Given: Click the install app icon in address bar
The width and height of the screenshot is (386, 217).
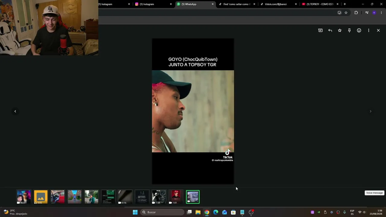Looking at the screenshot, I should pos(339,13).
